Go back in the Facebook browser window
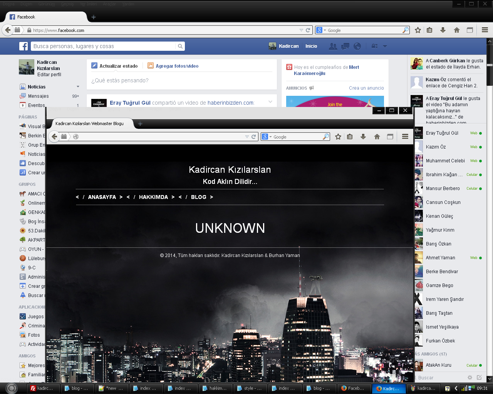Screen dimensions: 493x394 coord(8,30)
